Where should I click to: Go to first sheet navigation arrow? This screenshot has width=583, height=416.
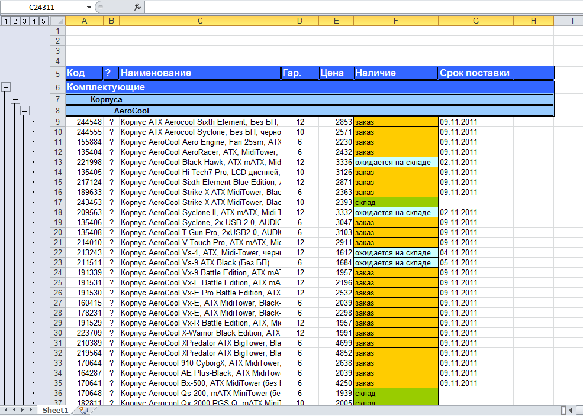pyautogui.click(x=5, y=410)
